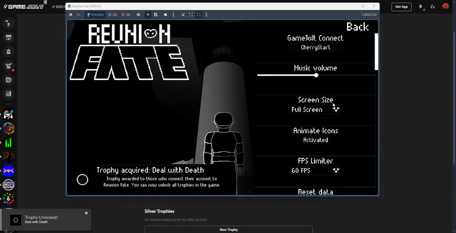Click the 'Deal with Death' toast text
The image size is (456, 233).
coord(36,222)
